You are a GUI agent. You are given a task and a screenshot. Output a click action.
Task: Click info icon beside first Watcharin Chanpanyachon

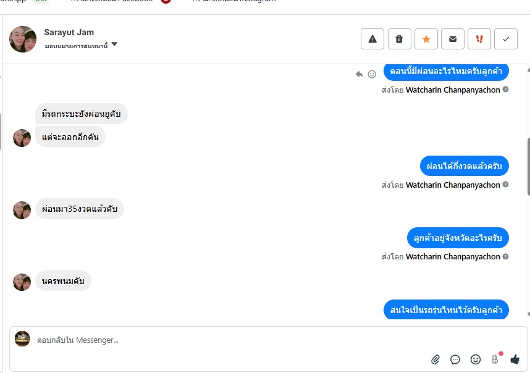click(x=505, y=90)
